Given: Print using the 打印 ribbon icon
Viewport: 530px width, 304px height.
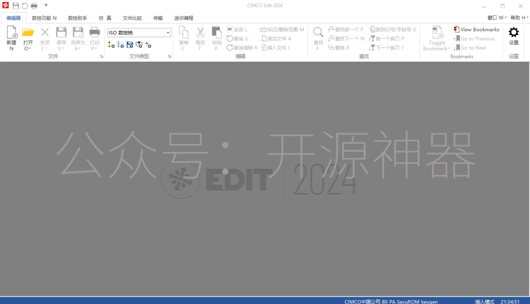Looking at the screenshot, I should tap(95, 33).
